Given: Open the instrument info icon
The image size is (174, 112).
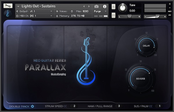Looking at the screenshot, I should click(104, 6).
